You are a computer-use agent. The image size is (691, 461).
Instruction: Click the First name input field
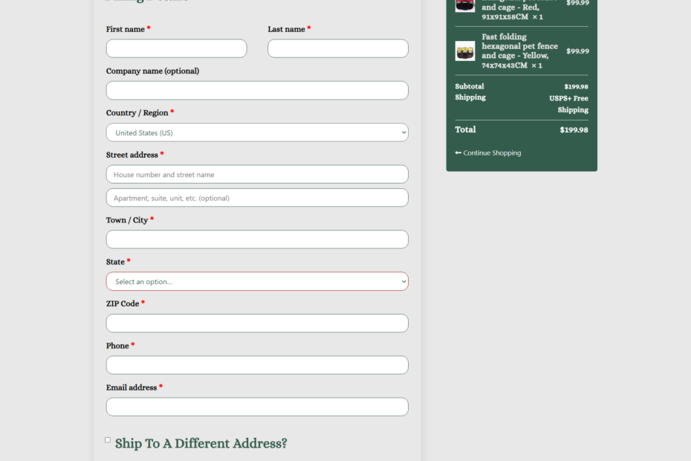[x=176, y=48]
